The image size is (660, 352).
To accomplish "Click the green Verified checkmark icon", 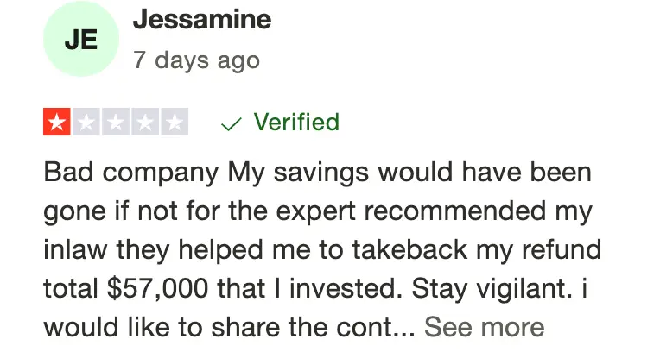I will [x=231, y=124].
